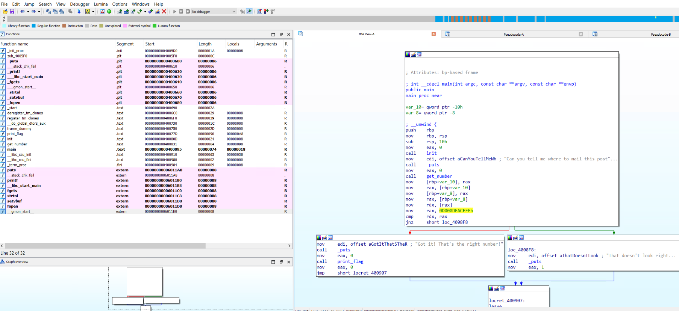Jump back with the blue left arrow

click(x=23, y=12)
